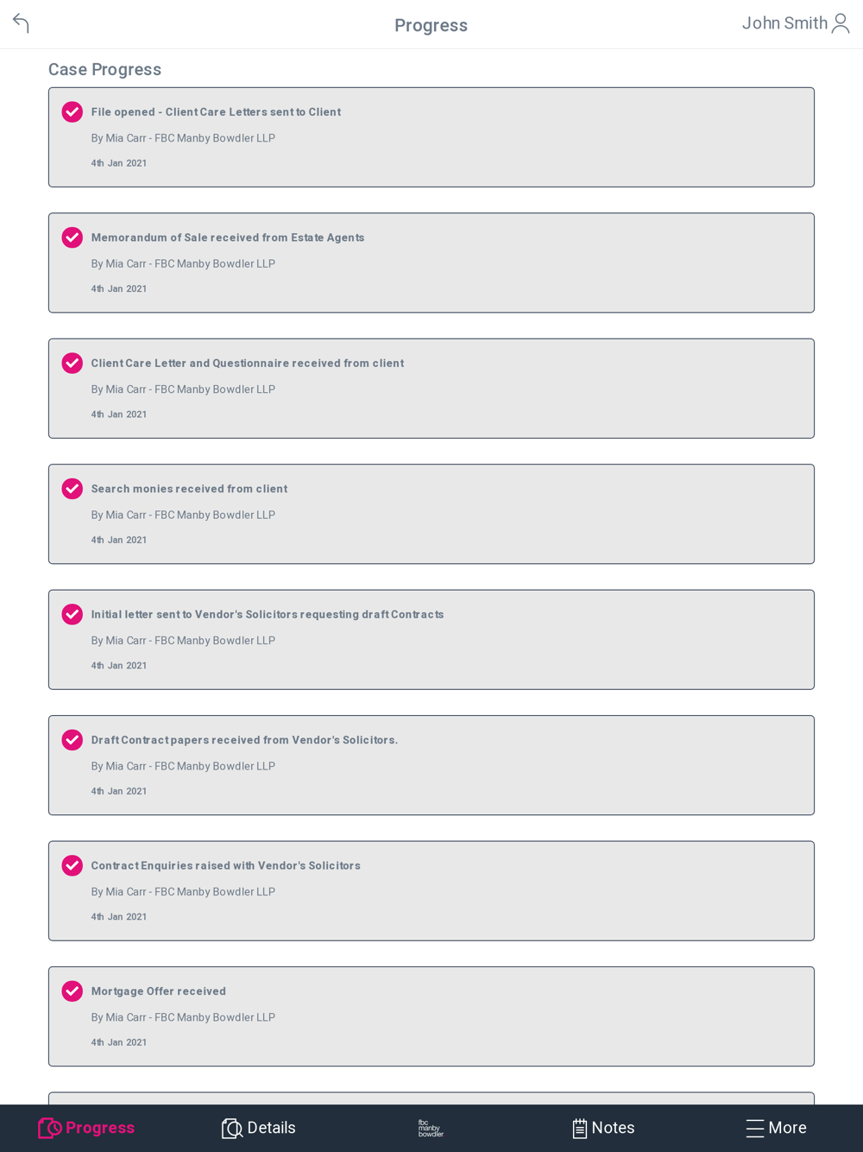Click checkmark beside Mortgage Offer received

click(x=72, y=991)
